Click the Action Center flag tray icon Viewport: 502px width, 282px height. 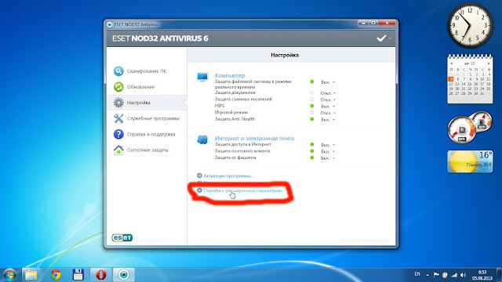point(436,275)
